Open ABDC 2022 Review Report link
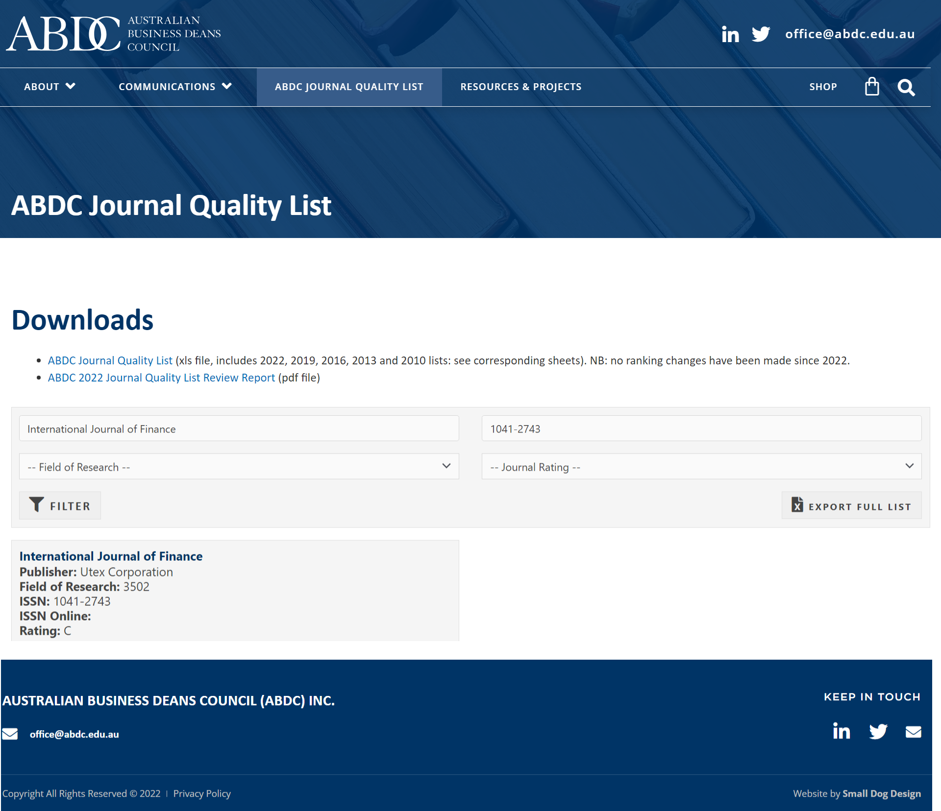Image resolution: width=941 pixels, height=811 pixels. tap(161, 378)
